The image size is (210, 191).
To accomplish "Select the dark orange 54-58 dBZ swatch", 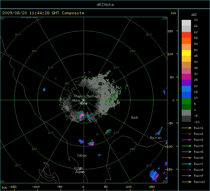I will [186, 41].
